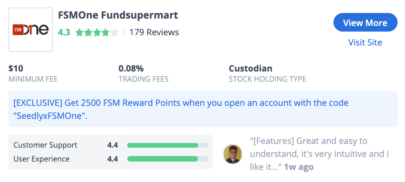This screenshot has width=405, height=182.
Task: Open the FSMOne Fundsupermart title
Action: pyautogui.click(x=118, y=15)
